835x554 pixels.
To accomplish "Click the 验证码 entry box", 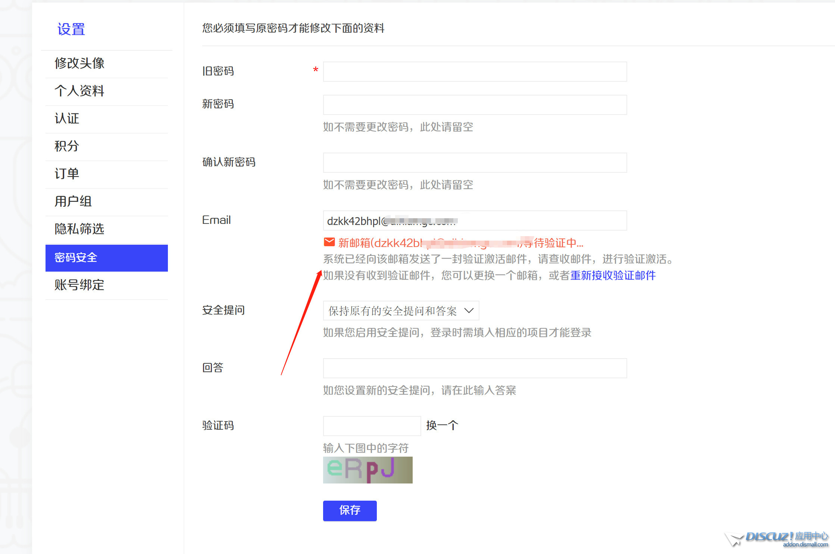I will tap(371, 426).
